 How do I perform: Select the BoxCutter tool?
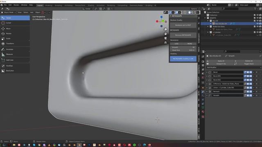(x=15, y=71)
